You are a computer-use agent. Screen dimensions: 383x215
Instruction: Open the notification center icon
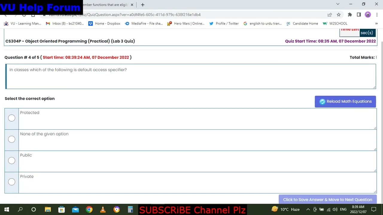pos(374,210)
